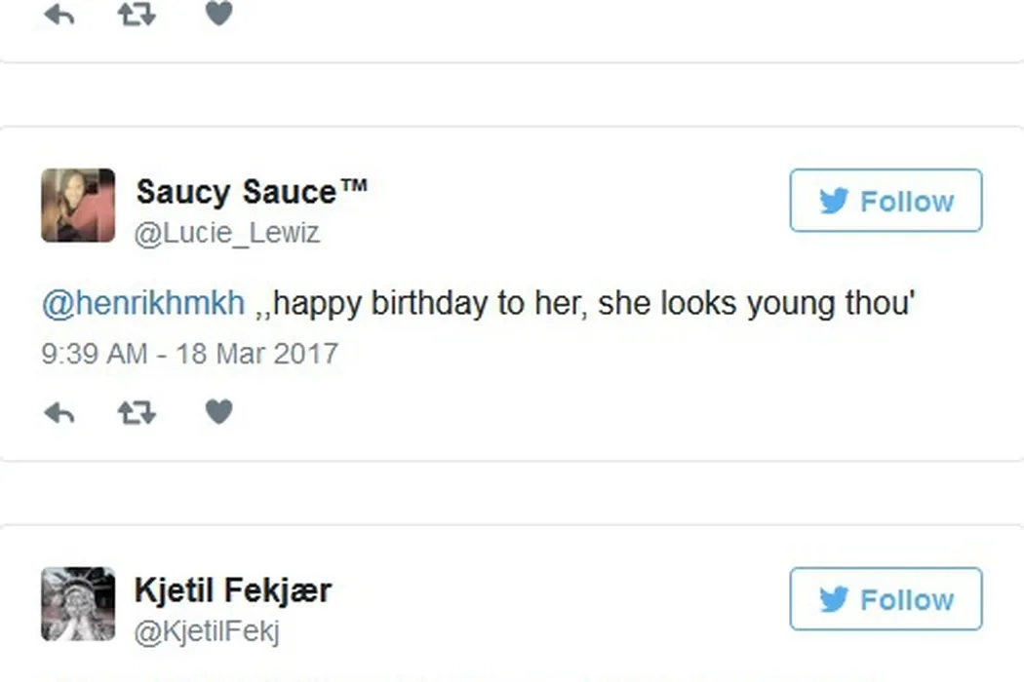Open Kjetil Fekjær profile name
The width and height of the screenshot is (1024, 682).
pos(232,590)
